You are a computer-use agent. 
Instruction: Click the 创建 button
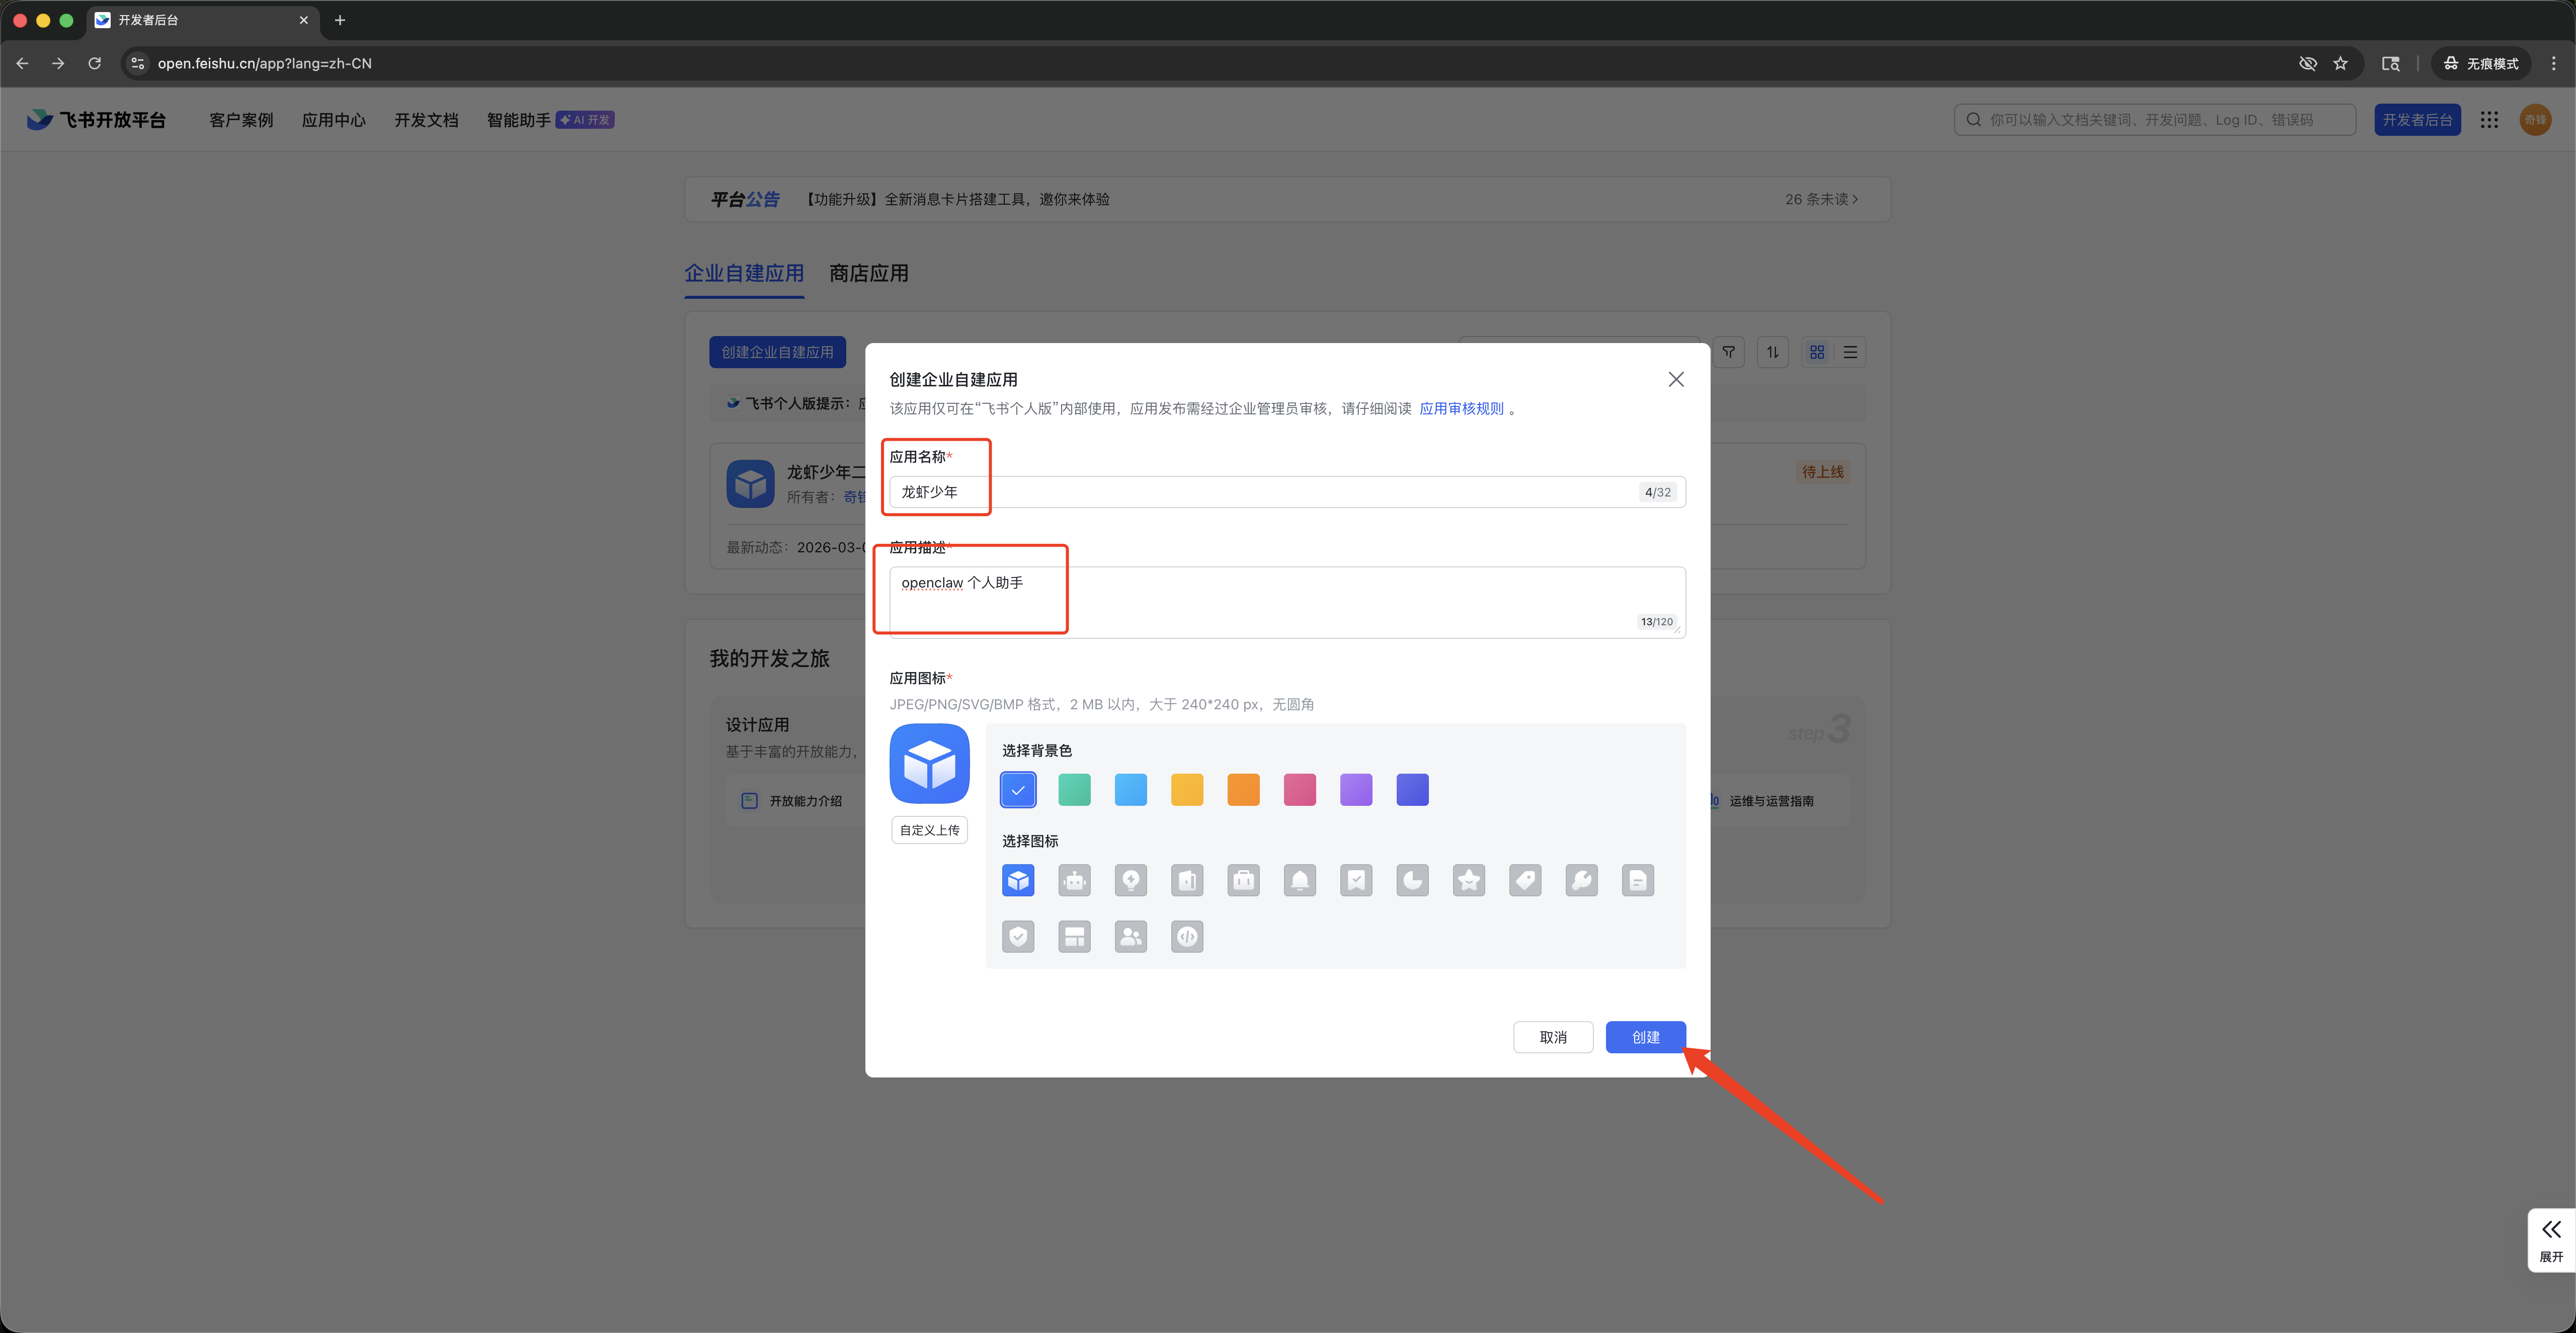pyautogui.click(x=1645, y=1037)
